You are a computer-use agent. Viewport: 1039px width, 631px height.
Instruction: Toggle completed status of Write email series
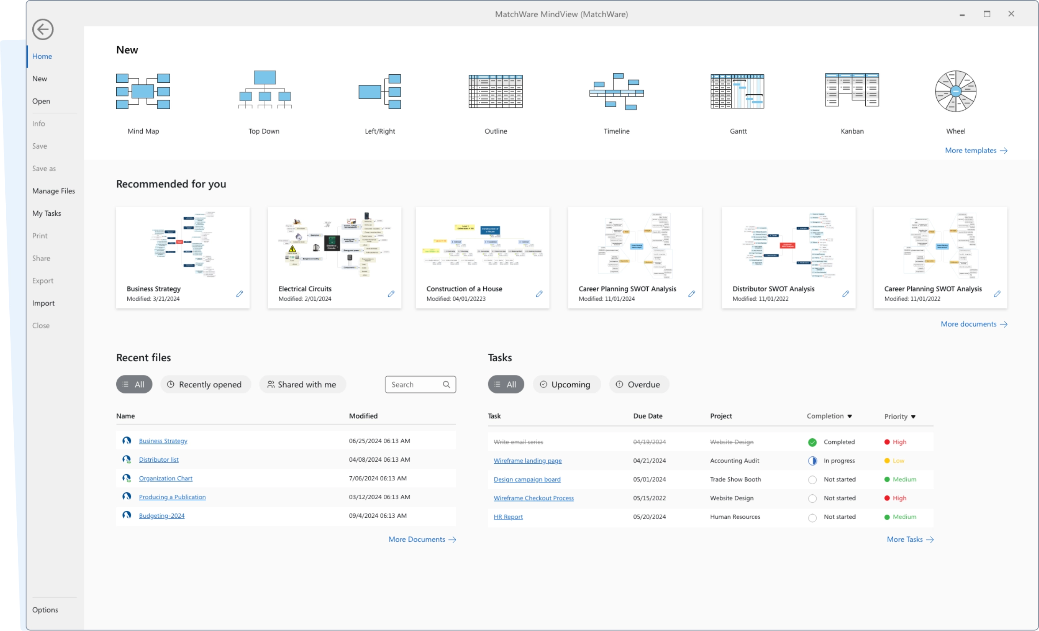click(x=812, y=443)
